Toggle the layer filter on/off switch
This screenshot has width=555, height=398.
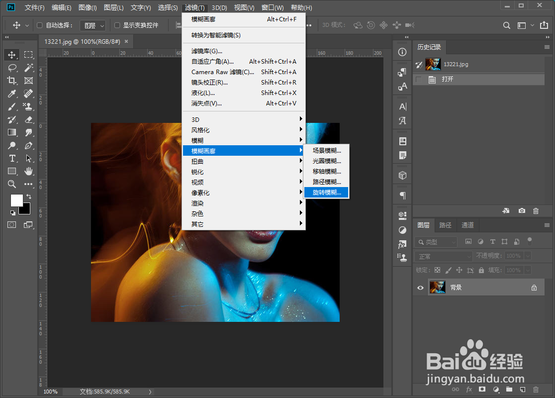[x=530, y=241]
